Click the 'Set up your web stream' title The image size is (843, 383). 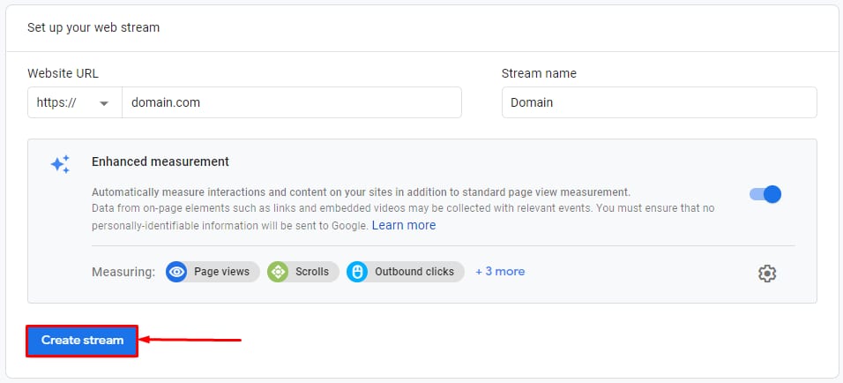93,27
